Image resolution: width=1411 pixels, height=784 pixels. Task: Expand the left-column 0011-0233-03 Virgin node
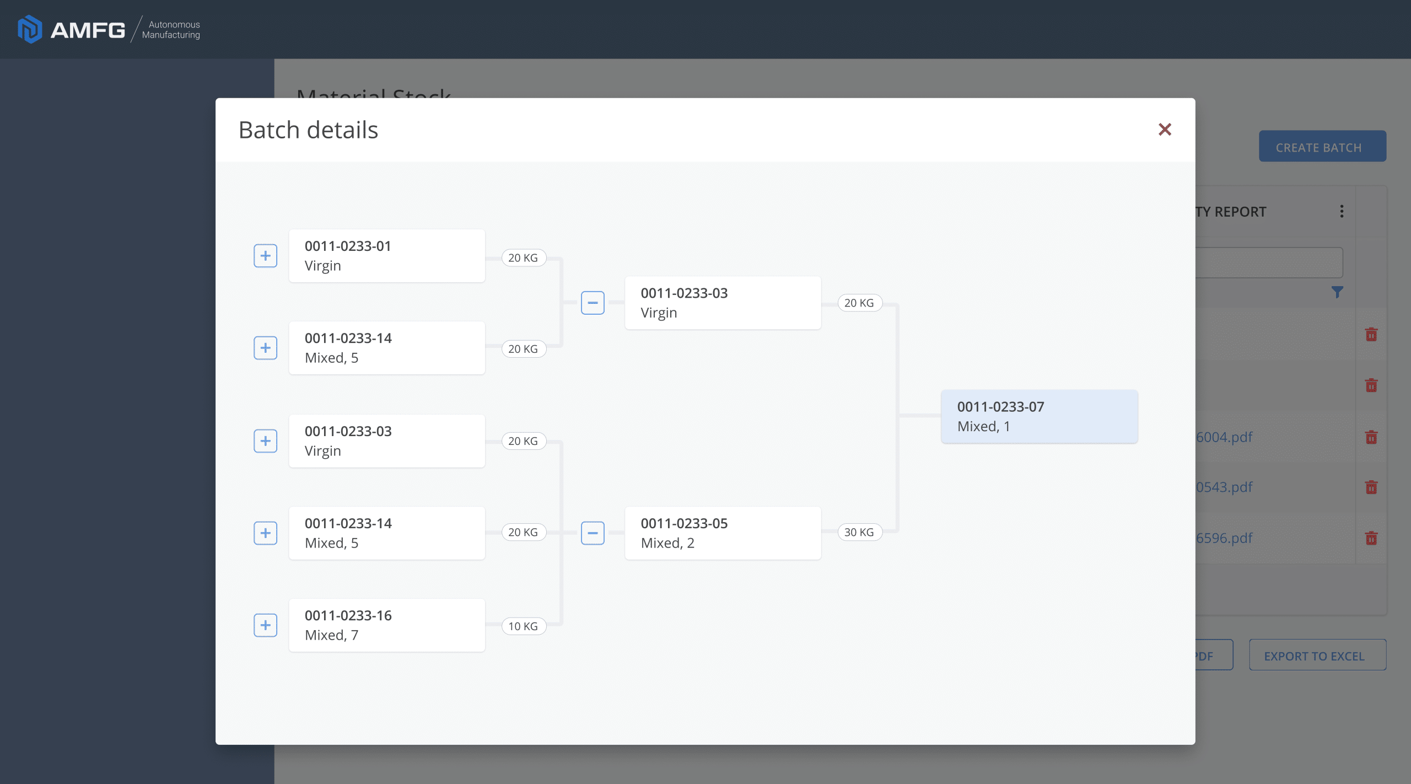[265, 441]
